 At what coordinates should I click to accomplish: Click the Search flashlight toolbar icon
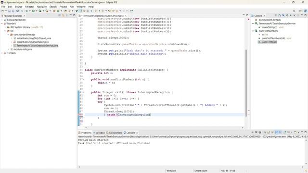69,11
